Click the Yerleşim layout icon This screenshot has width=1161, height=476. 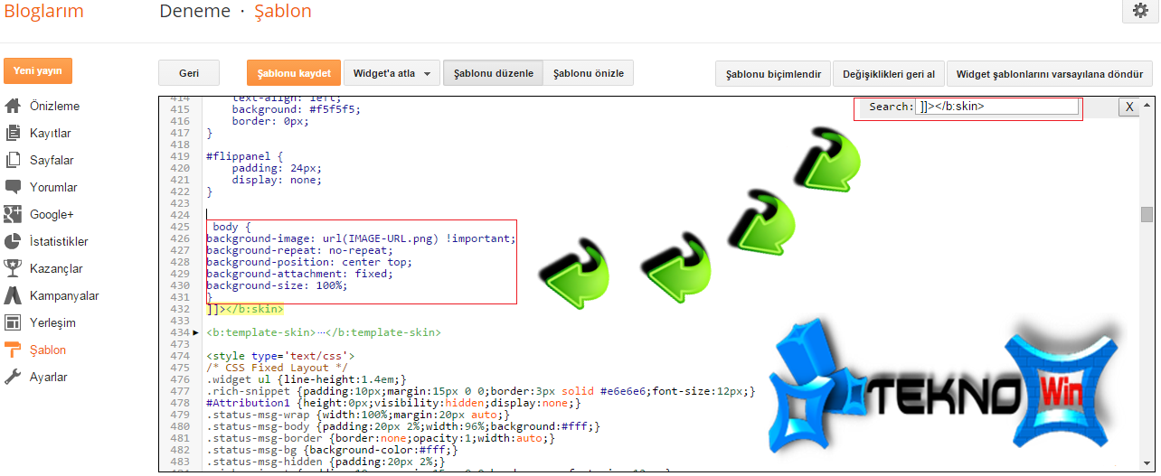click(13, 322)
